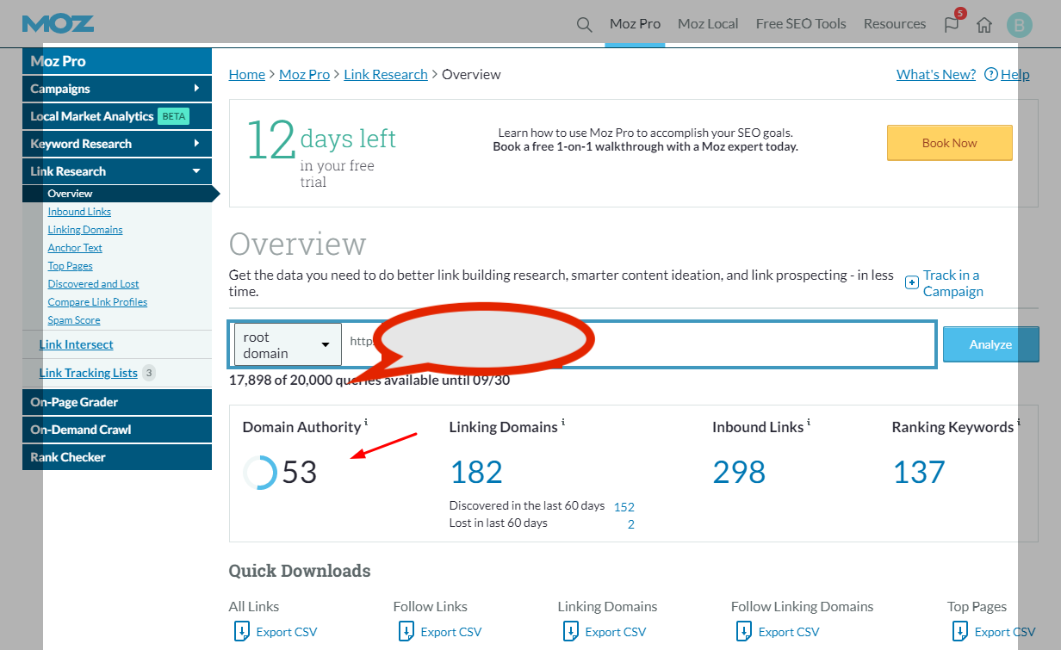Click Inbound Links info icon

click(x=809, y=422)
